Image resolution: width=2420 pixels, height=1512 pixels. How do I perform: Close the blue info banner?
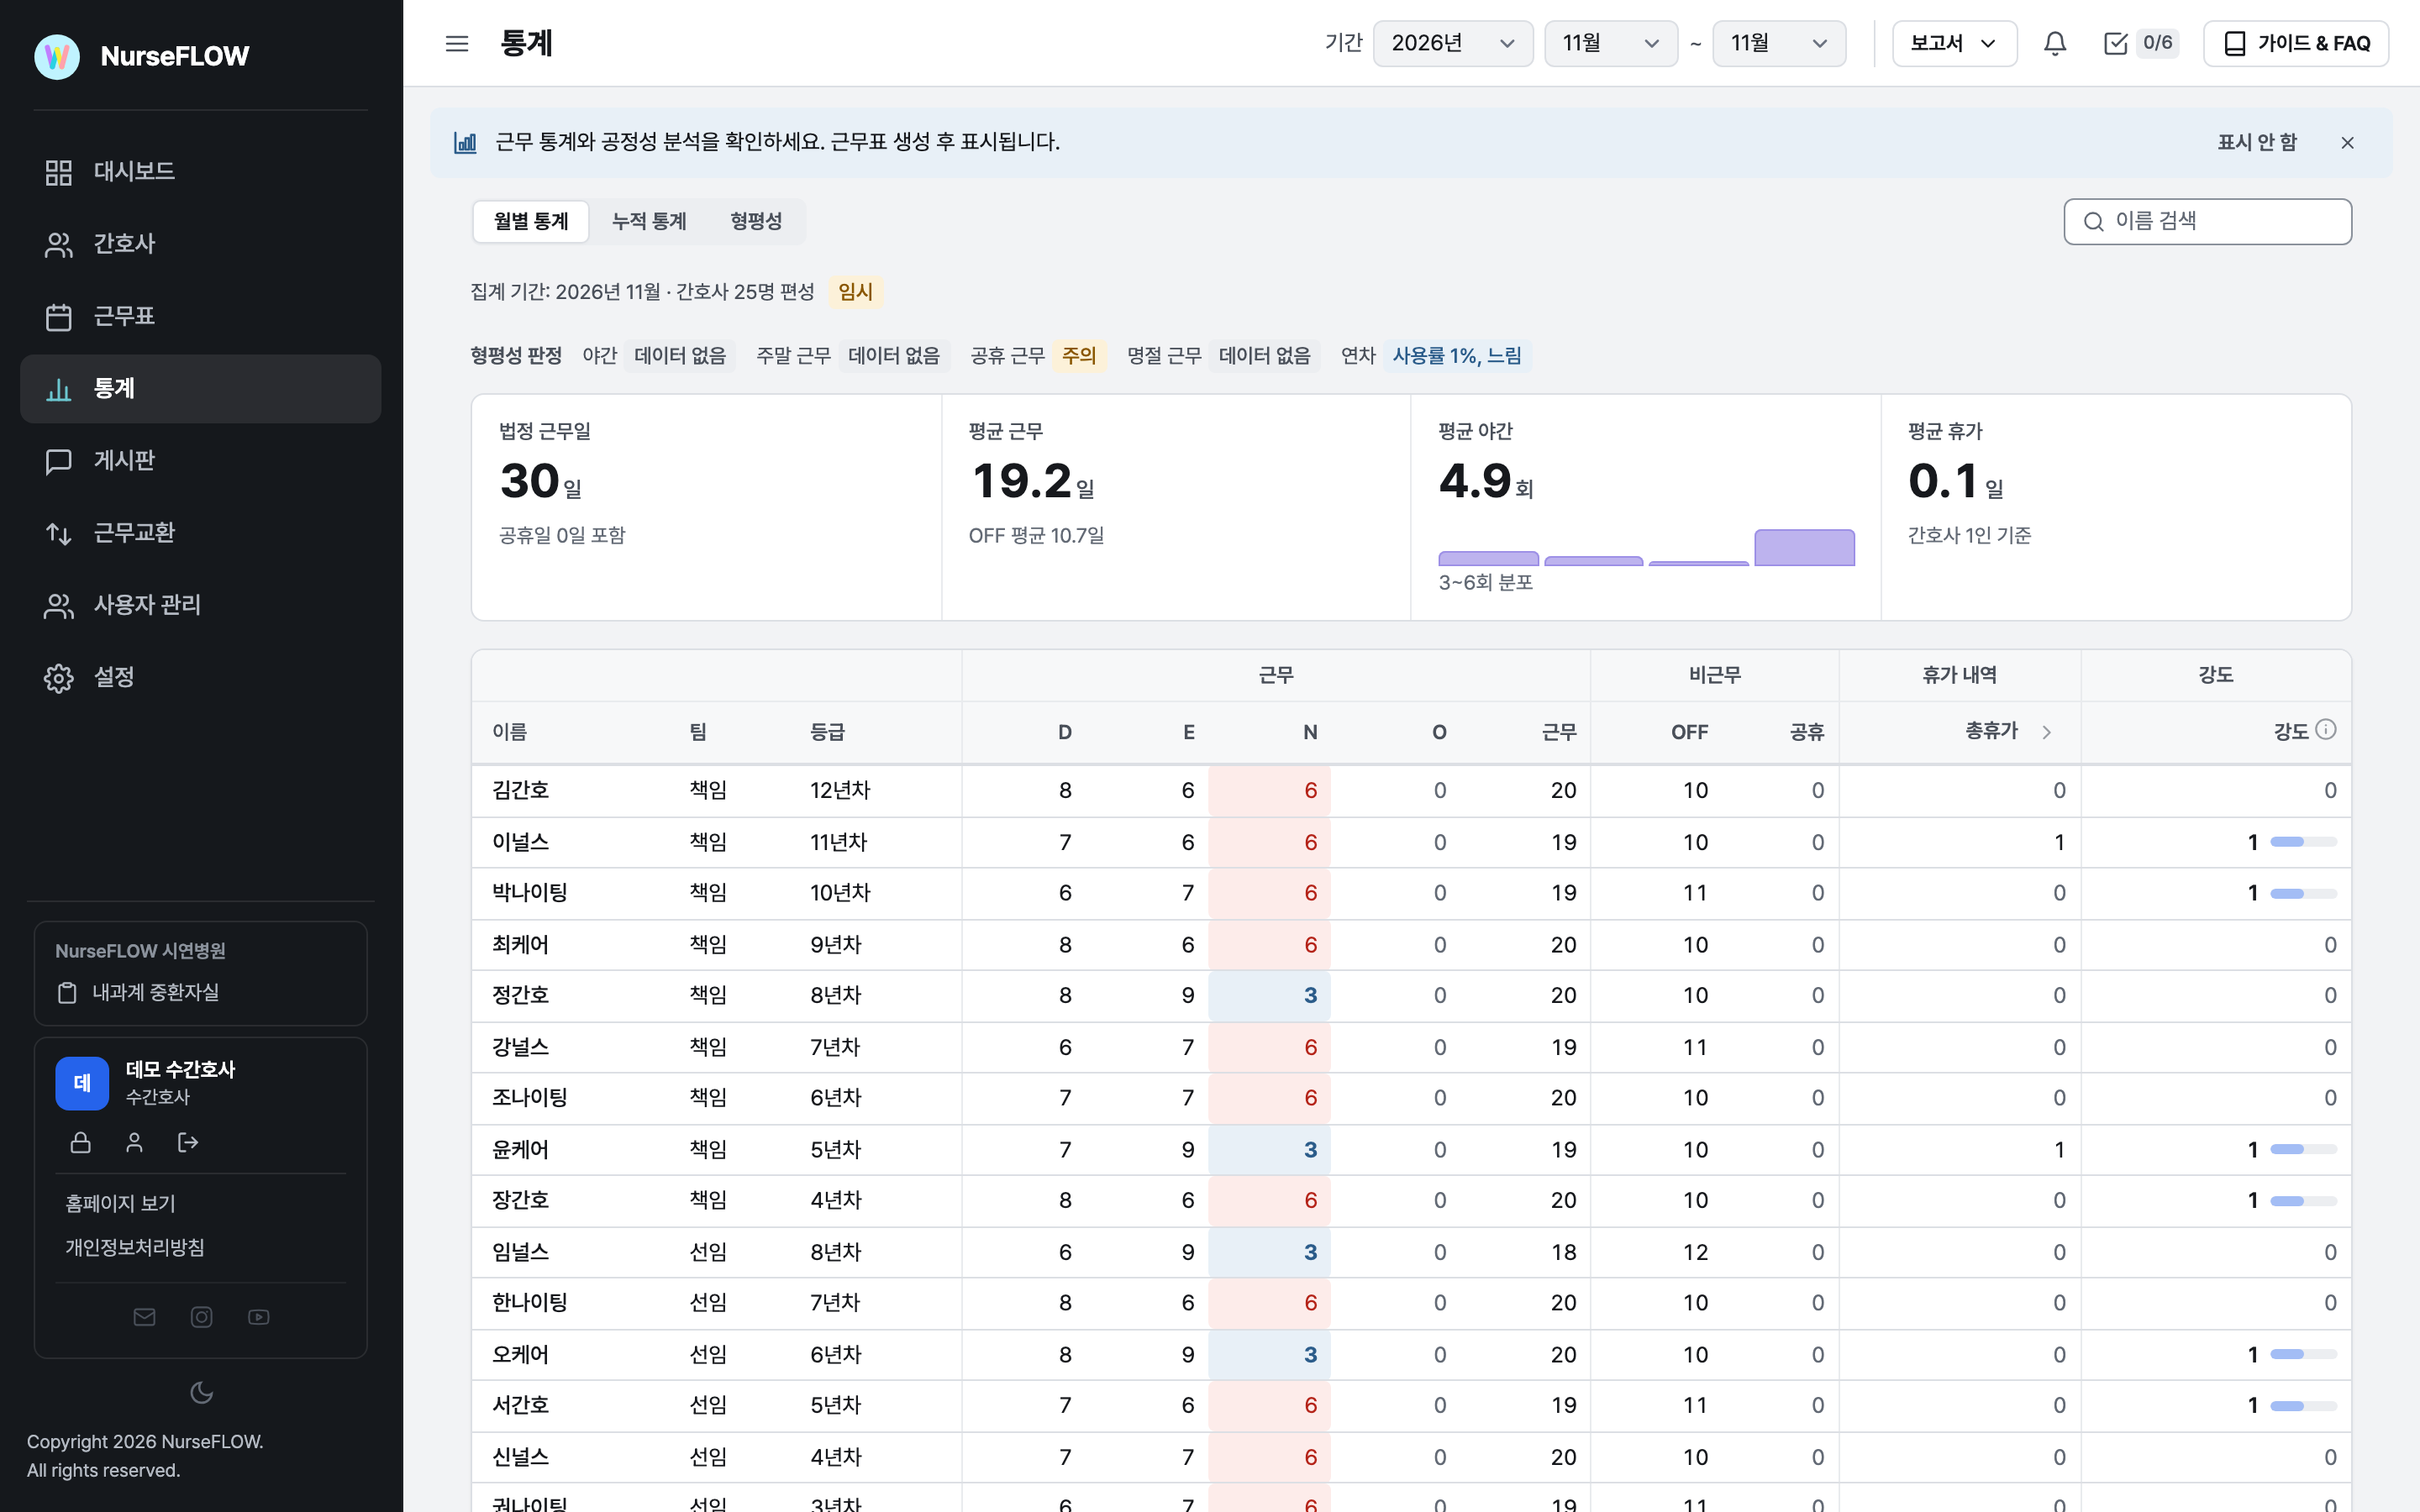coord(2348,143)
